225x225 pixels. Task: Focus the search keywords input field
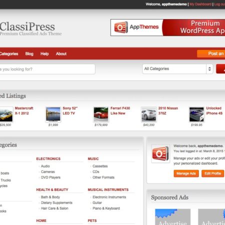click(47, 69)
